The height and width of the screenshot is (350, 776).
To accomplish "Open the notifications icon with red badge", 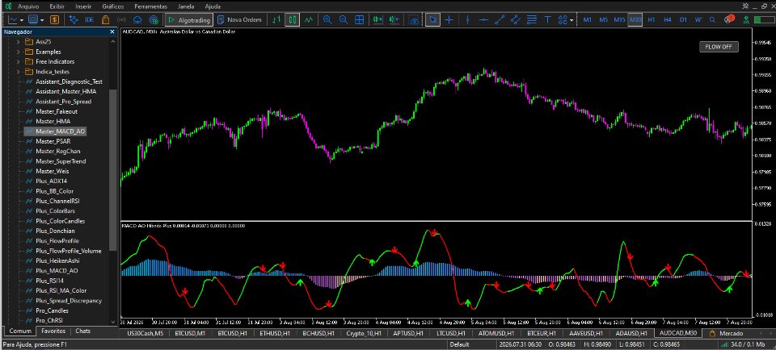I will coord(729,19).
